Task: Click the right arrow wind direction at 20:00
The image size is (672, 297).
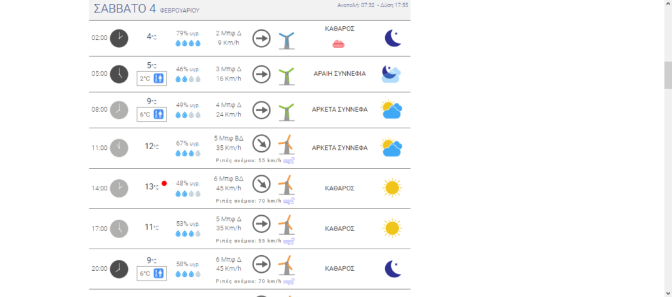Action: pyautogui.click(x=261, y=265)
